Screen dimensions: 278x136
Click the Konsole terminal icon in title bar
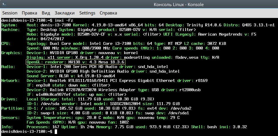(x=4, y=4)
